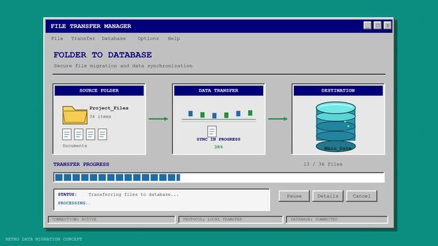
Task: Open the Database menu
Action: (113, 38)
